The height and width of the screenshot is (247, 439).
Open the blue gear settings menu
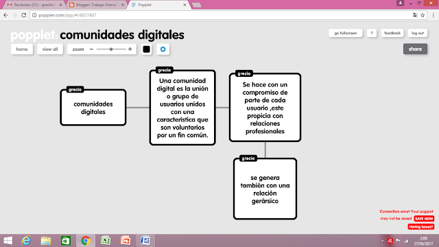[x=163, y=49]
